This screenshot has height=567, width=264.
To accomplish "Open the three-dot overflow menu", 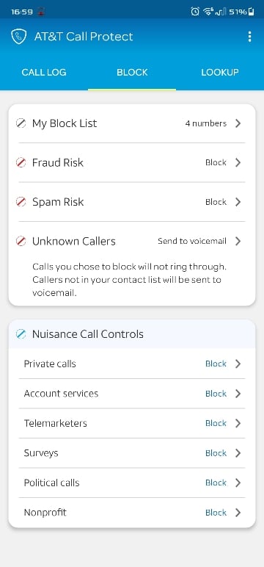I will (249, 37).
